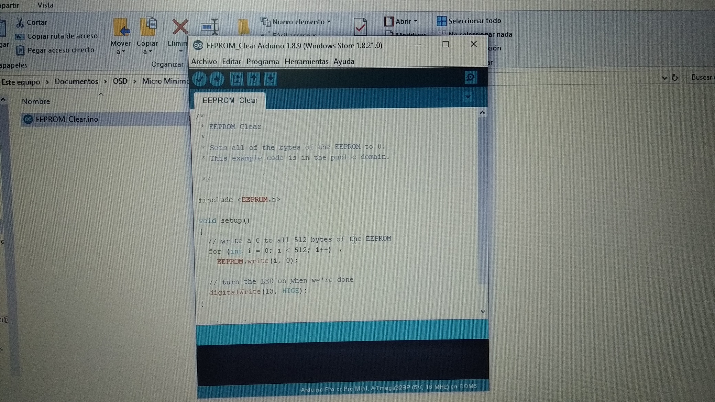715x402 pixels.
Task: Click Copiar ruta de acceso label
Action: (62, 36)
